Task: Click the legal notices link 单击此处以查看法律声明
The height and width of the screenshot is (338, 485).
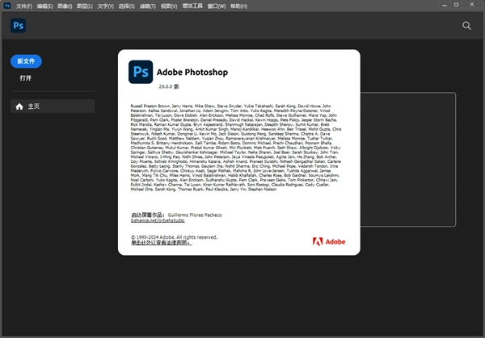Action: (162, 242)
